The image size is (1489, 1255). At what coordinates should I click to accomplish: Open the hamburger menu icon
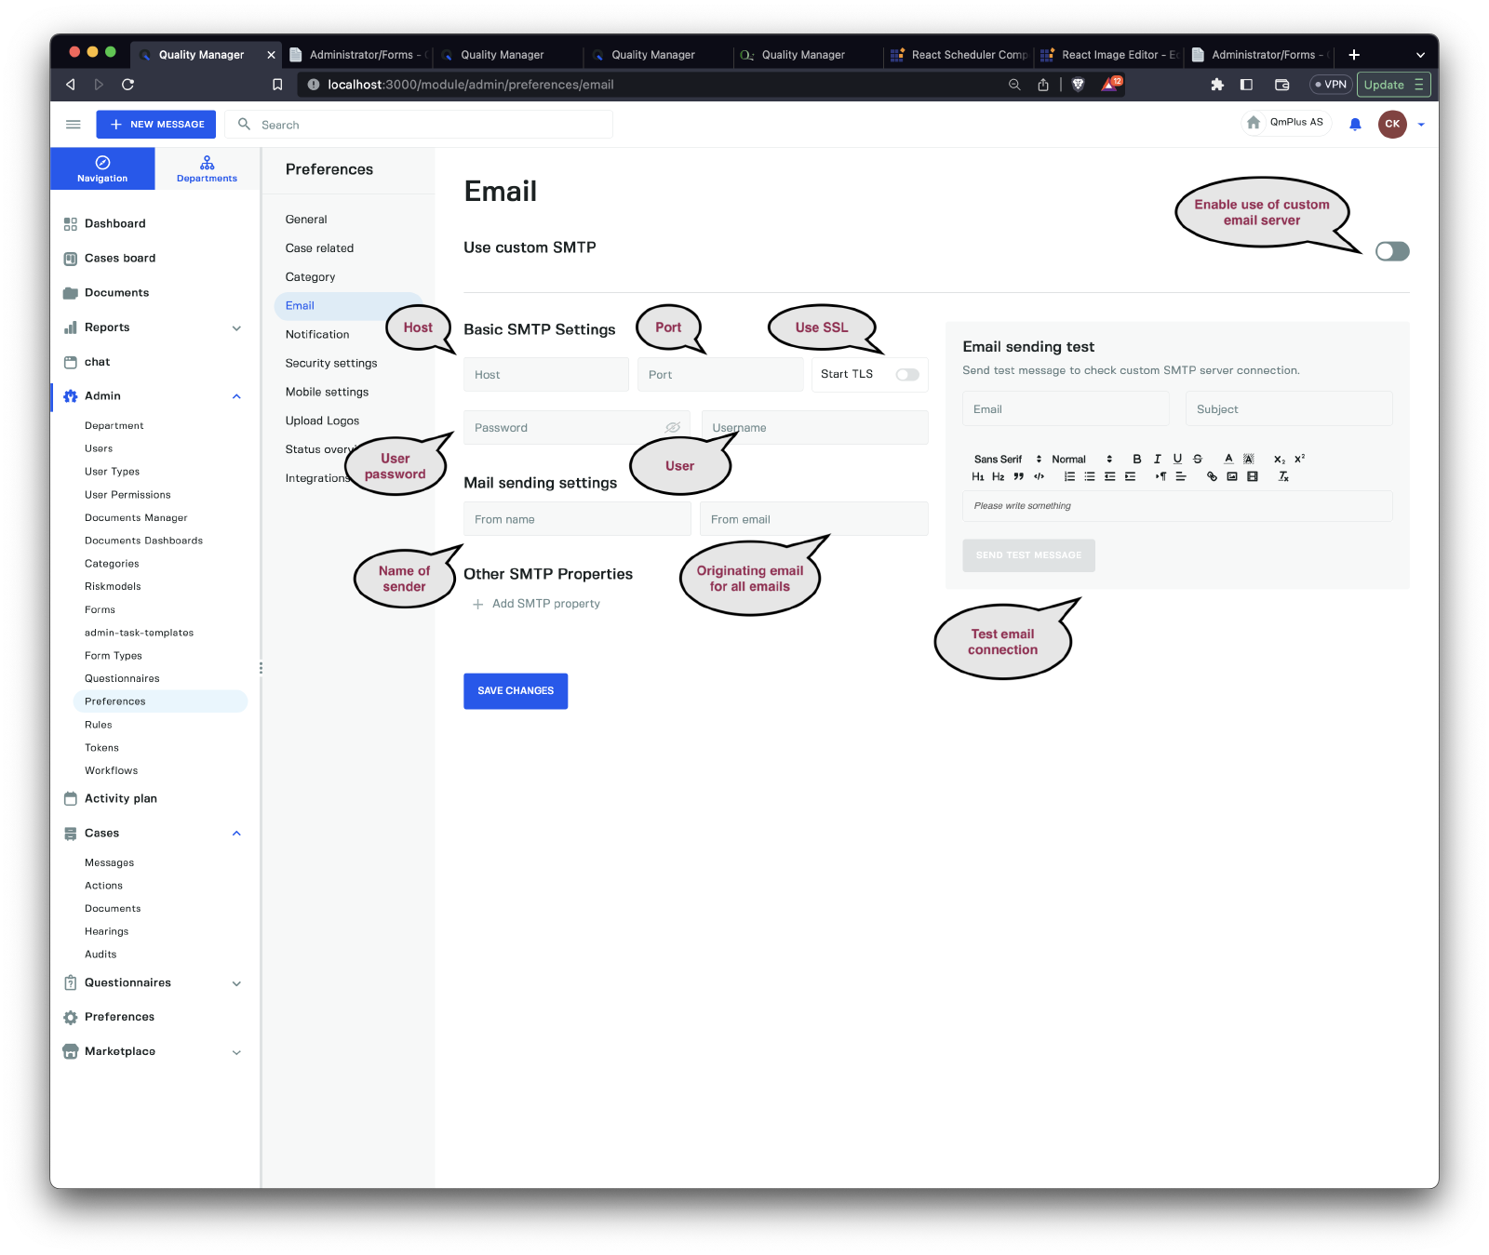tap(74, 124)
